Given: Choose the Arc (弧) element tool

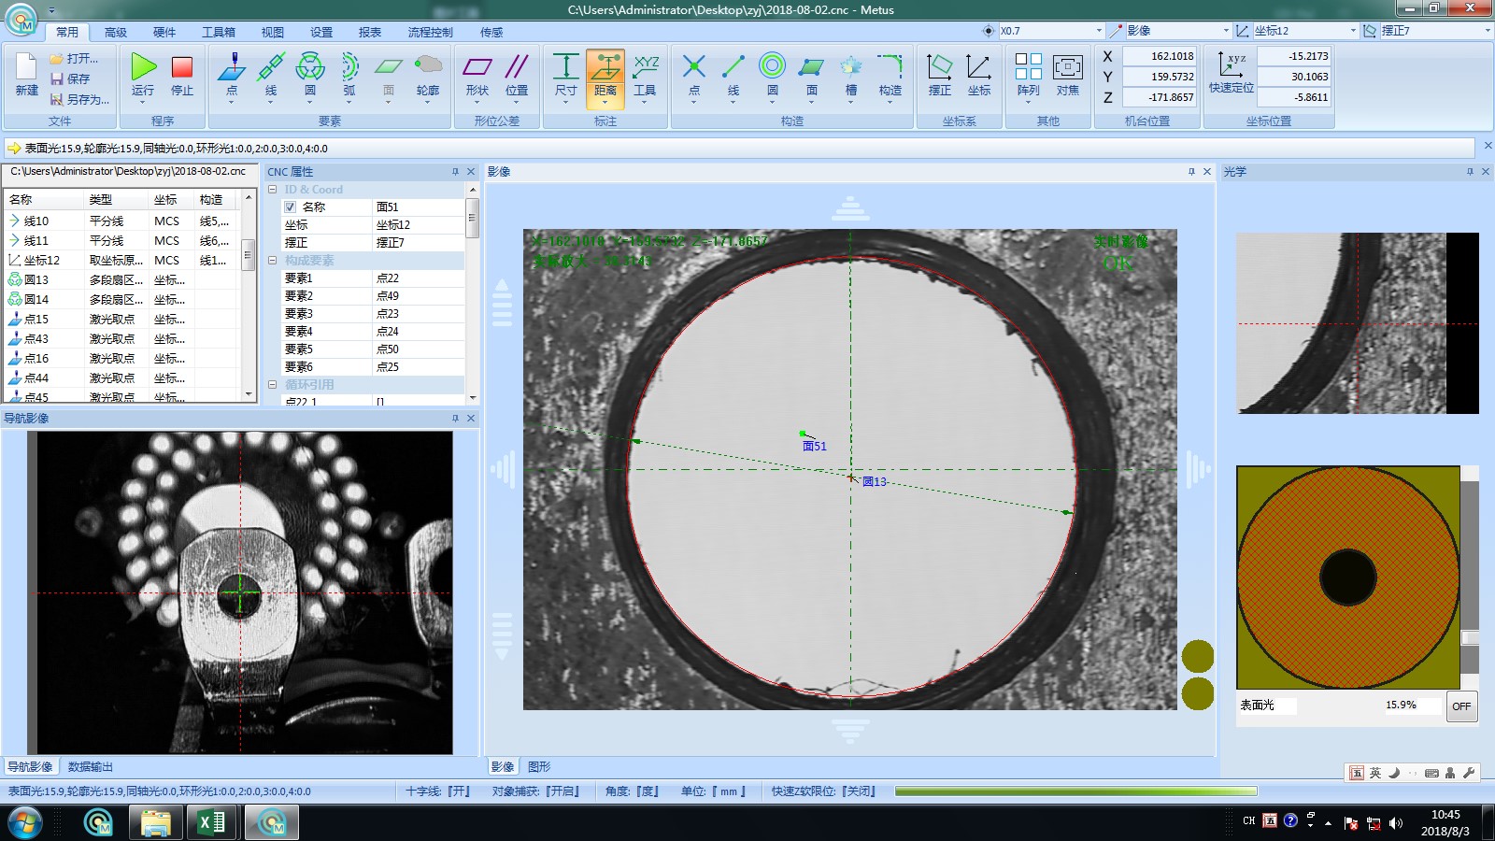Looking at the screenshot, I should (x=349, y=67).
